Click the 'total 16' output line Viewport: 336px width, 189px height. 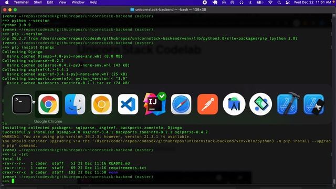click(x=12, y=159)
